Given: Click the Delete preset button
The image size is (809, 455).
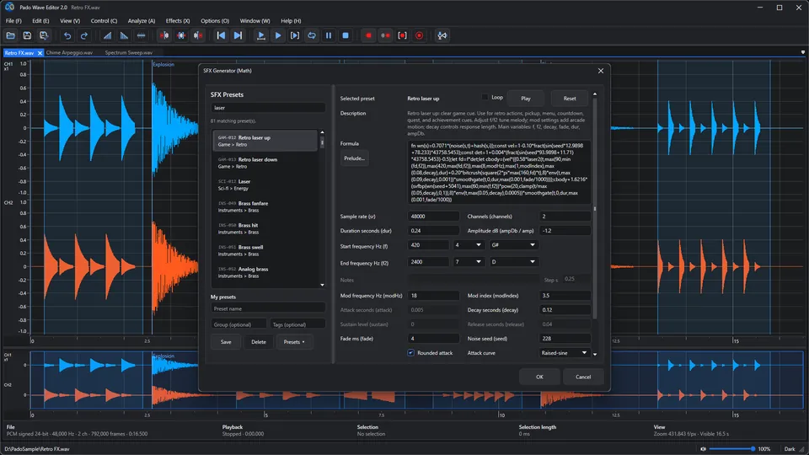Looking at the screenshot, I should 259,342.
